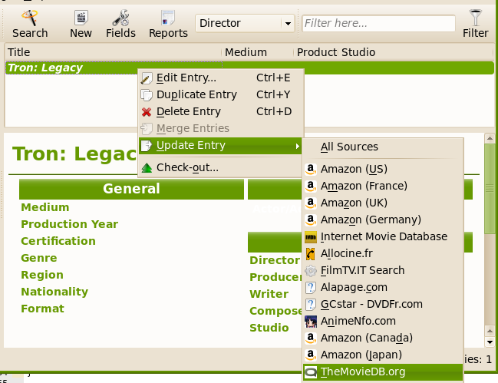Click the Alapage.com question mark icon
The image size is (498, 383).
311,287
